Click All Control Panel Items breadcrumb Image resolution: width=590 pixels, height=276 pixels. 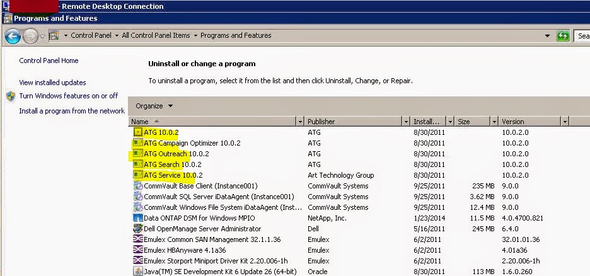(156, 35)
